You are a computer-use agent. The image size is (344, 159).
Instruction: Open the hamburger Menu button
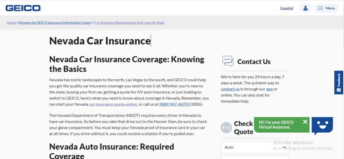click(x=327, y=8)
